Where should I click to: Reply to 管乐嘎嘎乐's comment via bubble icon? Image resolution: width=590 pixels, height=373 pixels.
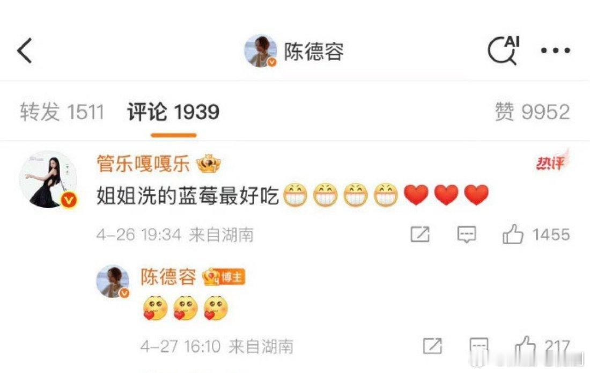(x=467, y=234)
